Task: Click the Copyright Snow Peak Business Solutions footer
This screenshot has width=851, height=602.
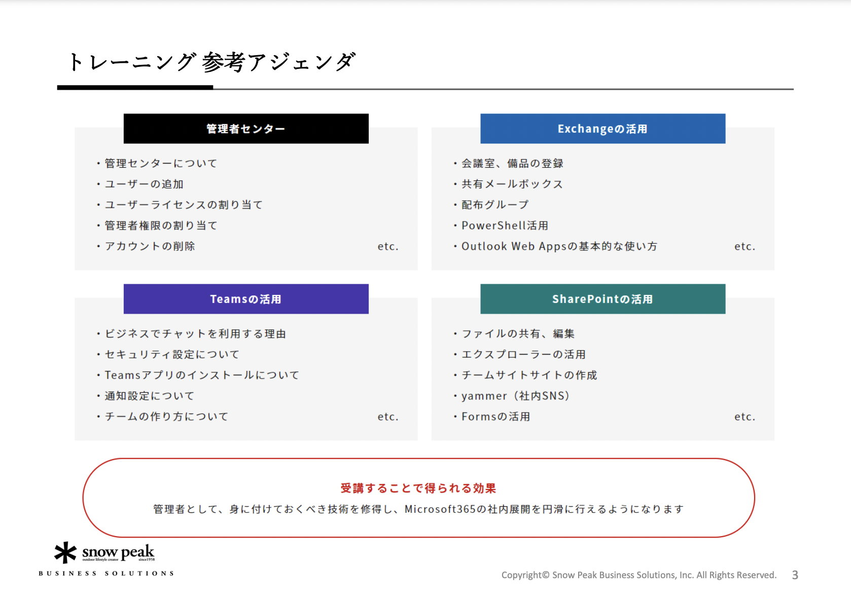Action: tap(639, 575)
